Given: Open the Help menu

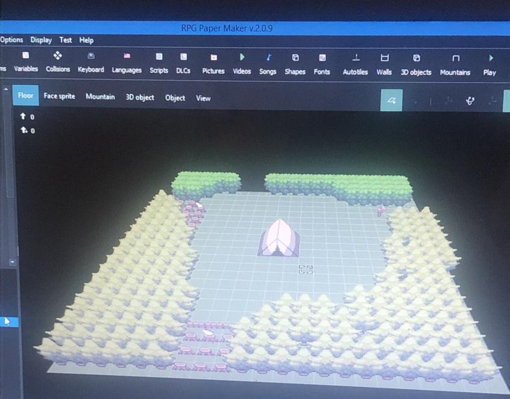Looking at the screenshot, I should pyautogui.click(x=87, y=40).
